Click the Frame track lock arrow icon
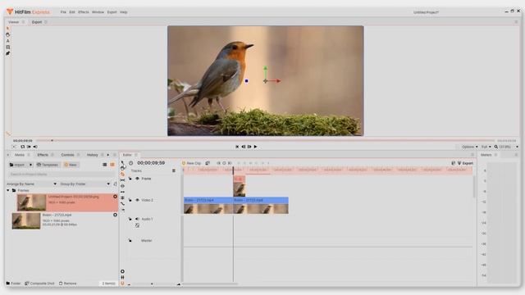This screenshot has width=525, height=295. click(x=130, y=179)
